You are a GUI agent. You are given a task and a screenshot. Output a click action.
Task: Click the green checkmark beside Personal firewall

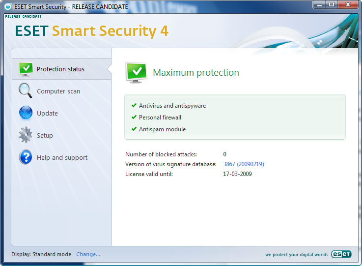point(134,117)
